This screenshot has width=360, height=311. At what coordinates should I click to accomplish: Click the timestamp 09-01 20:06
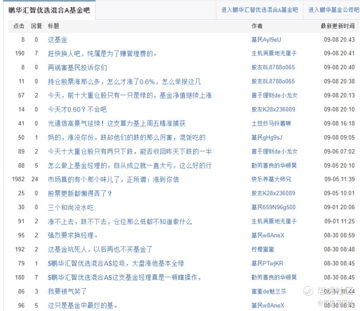339,207
